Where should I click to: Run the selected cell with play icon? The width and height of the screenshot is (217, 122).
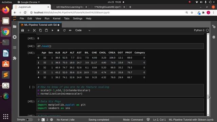(x=53, y=30)
